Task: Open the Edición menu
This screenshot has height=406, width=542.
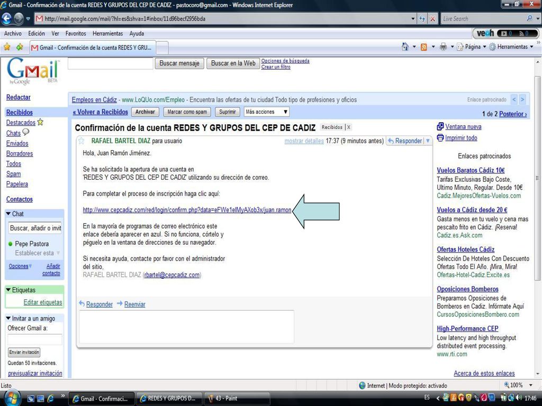Action: pos(37,33)
